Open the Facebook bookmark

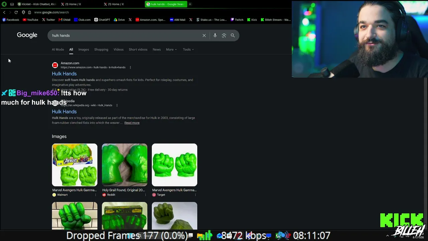(x=11, y=20)
